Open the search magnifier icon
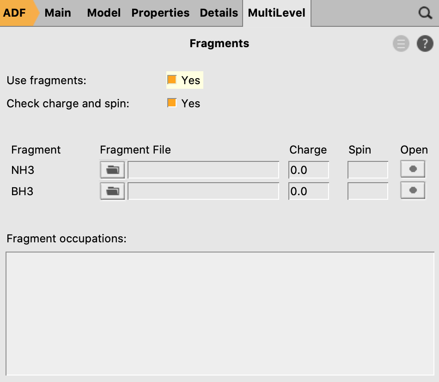The width and height of the screenshot is (439, 382). coord(425,13)
